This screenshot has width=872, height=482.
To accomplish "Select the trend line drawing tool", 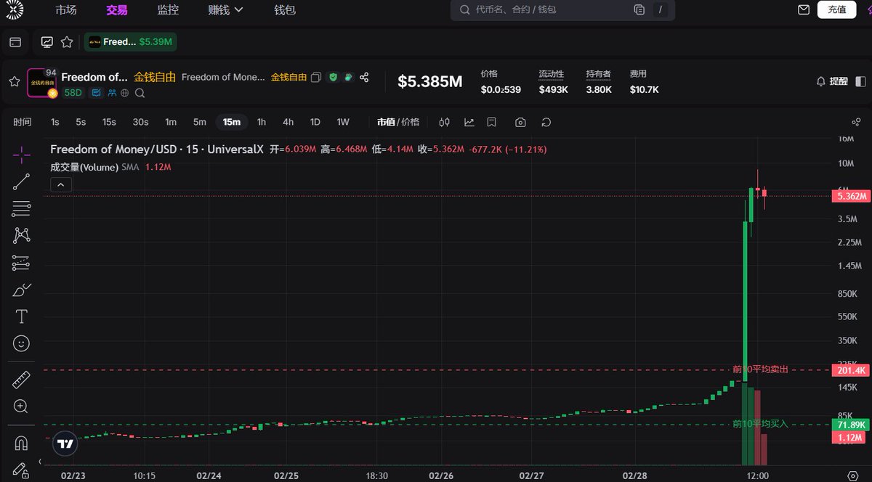I will [x=22, y=181].
